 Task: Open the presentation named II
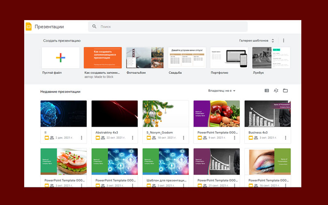coord(64,114)
